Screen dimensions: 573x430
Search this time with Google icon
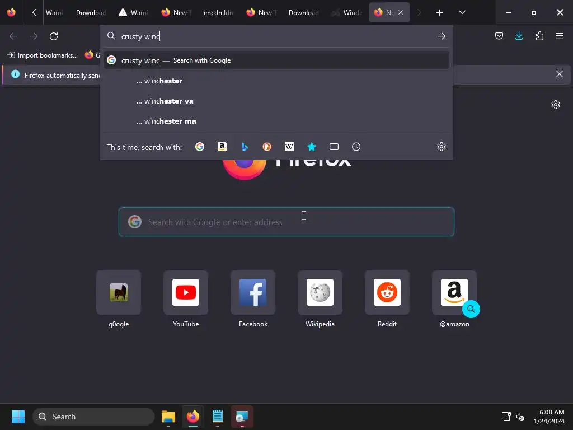200,147
